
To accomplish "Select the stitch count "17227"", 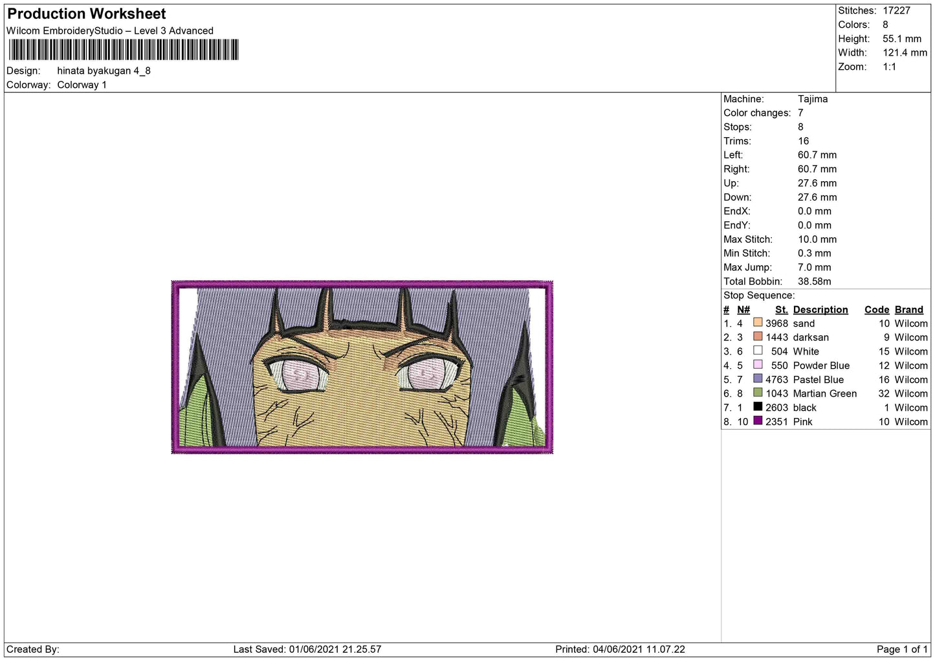I will click(x=896, y=10).
